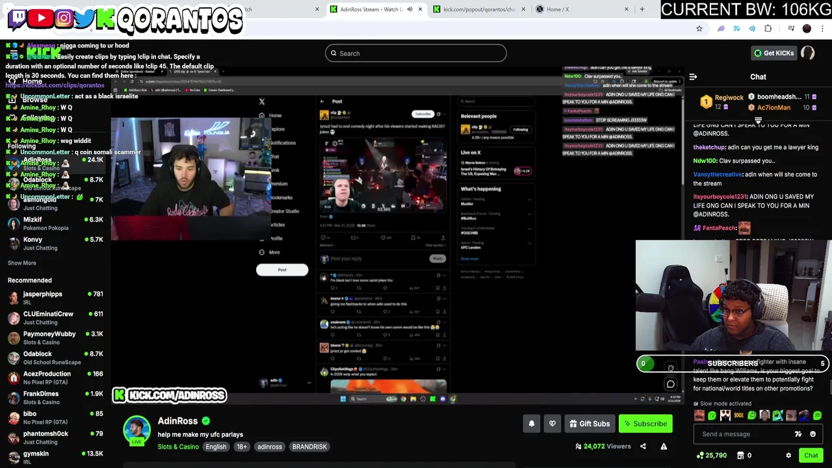
Task: Collapse the chat panel with arrow icon
Action: pos(693,77)
